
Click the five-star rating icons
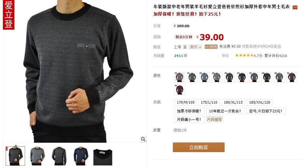(x=244, y=56)
